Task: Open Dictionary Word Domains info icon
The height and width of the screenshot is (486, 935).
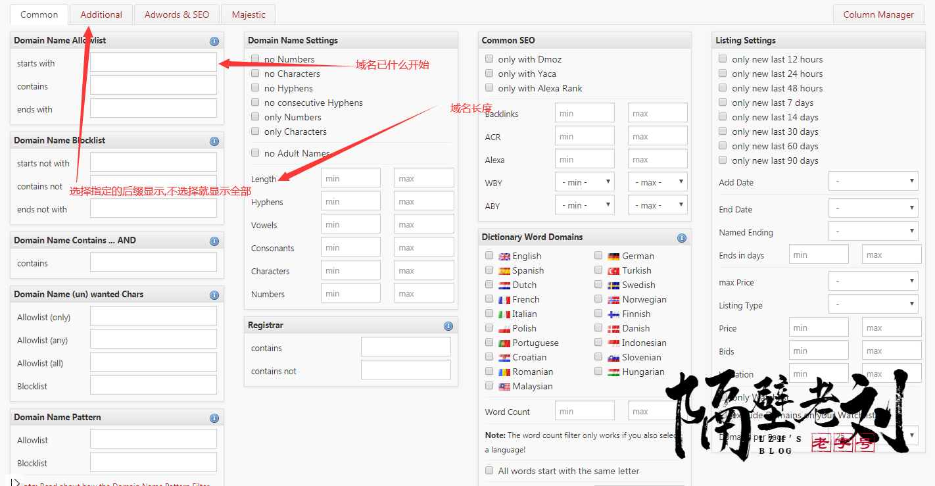Action: (681, 238)
